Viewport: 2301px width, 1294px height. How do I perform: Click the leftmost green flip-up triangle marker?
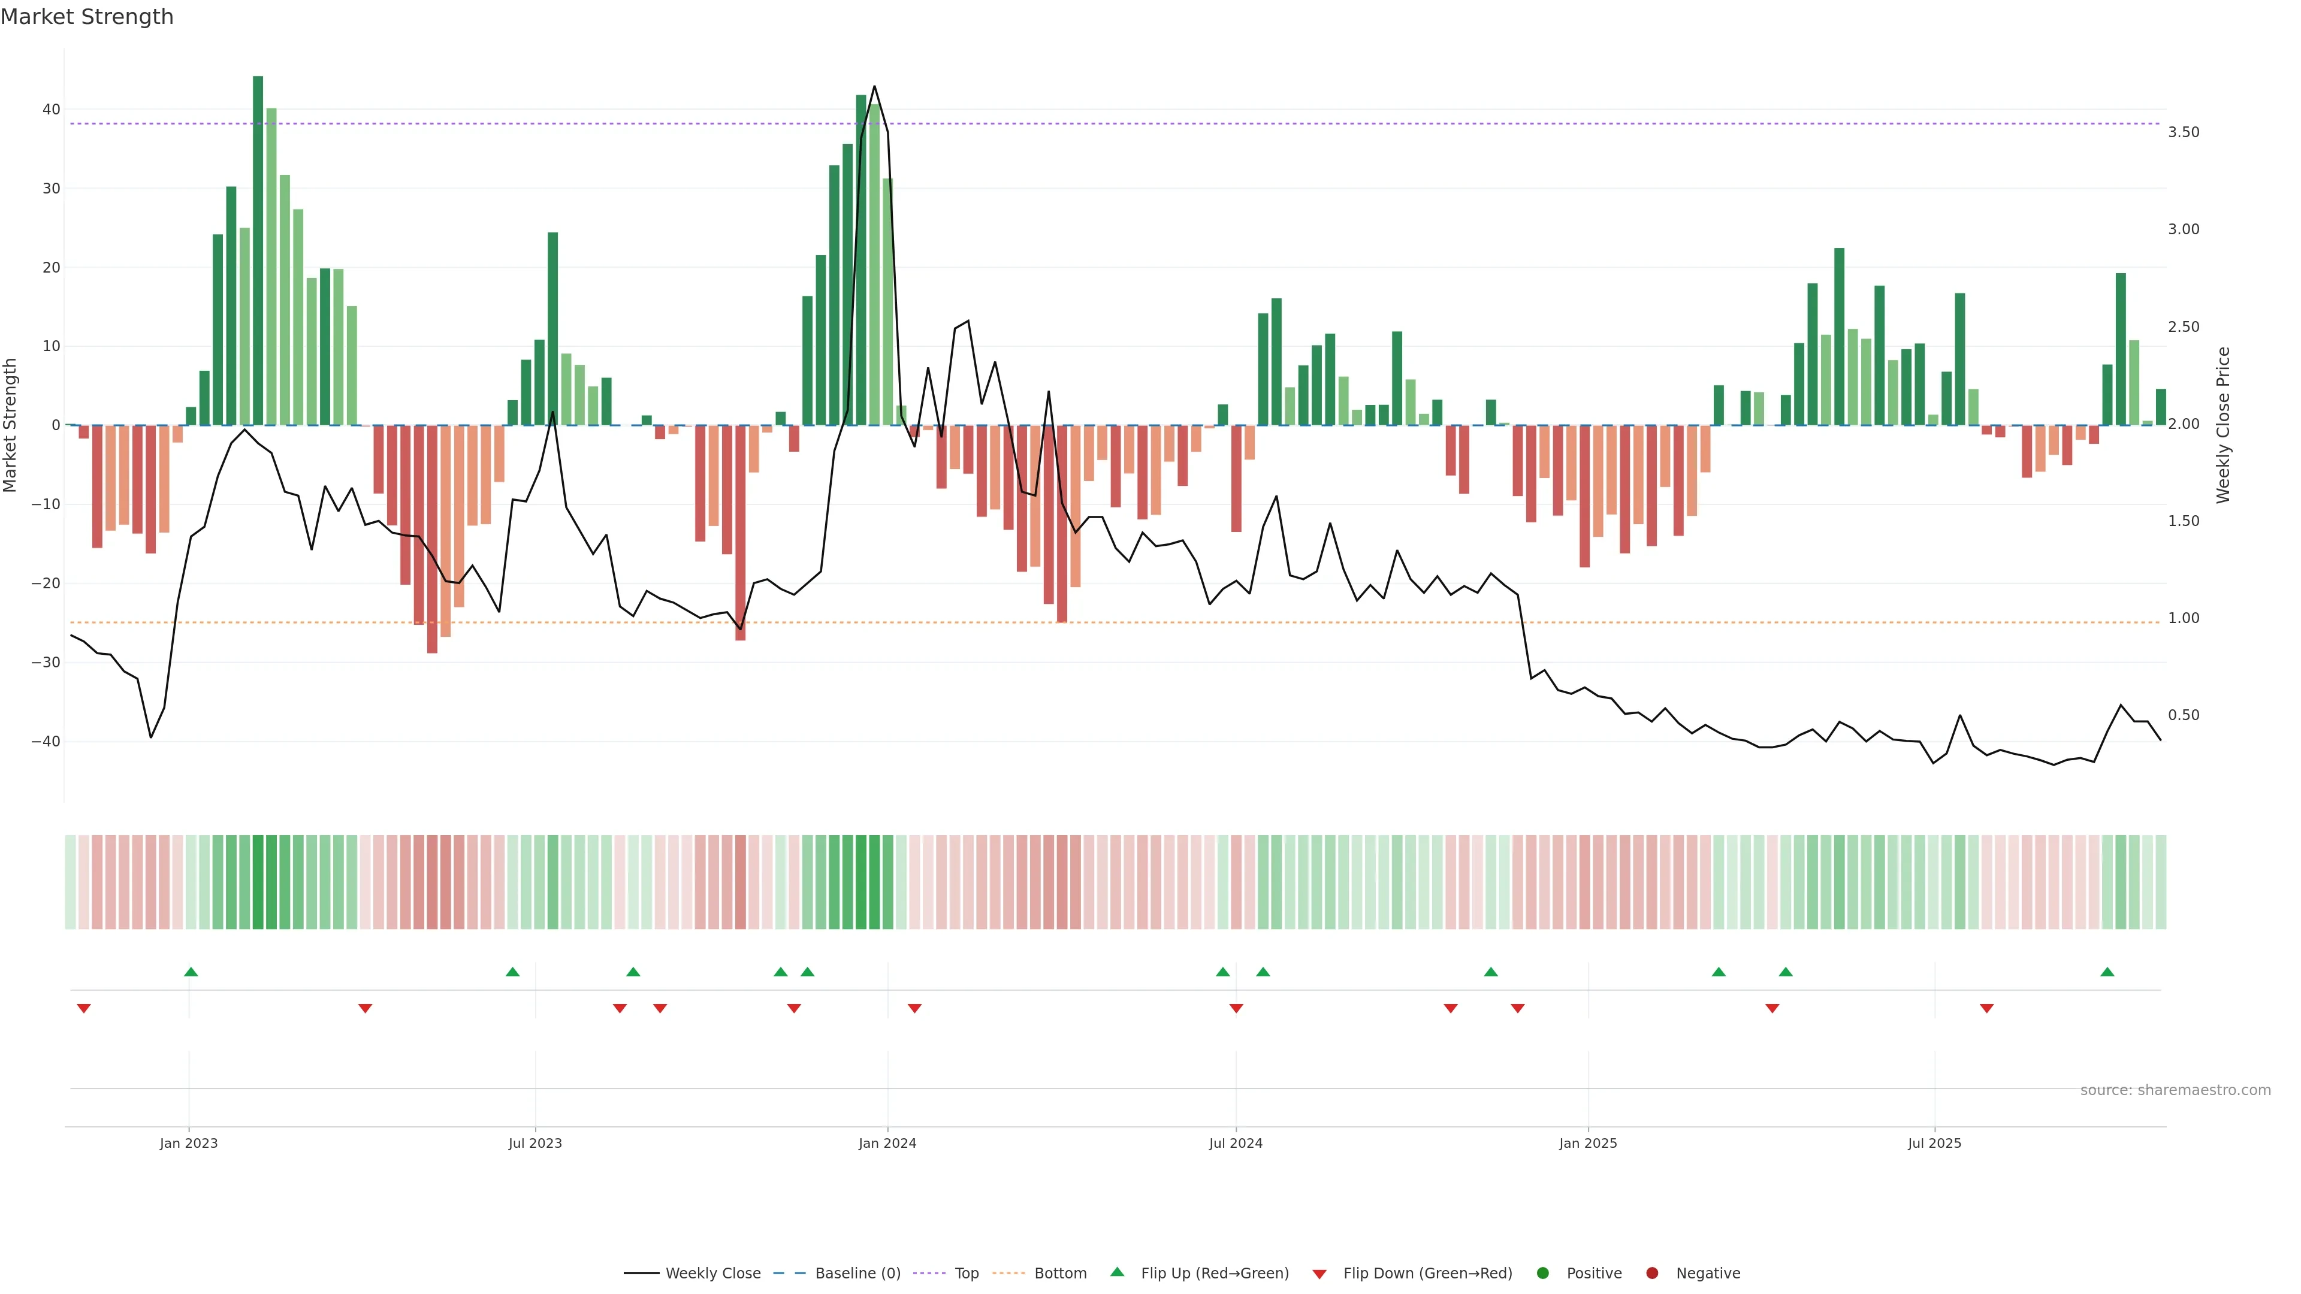click(x=191, y=972)
